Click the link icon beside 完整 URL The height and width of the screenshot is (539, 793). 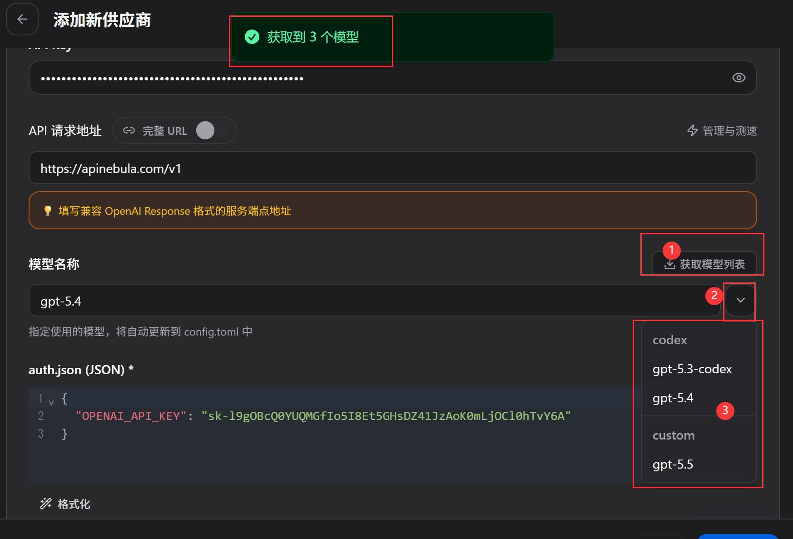pos(129,131)
